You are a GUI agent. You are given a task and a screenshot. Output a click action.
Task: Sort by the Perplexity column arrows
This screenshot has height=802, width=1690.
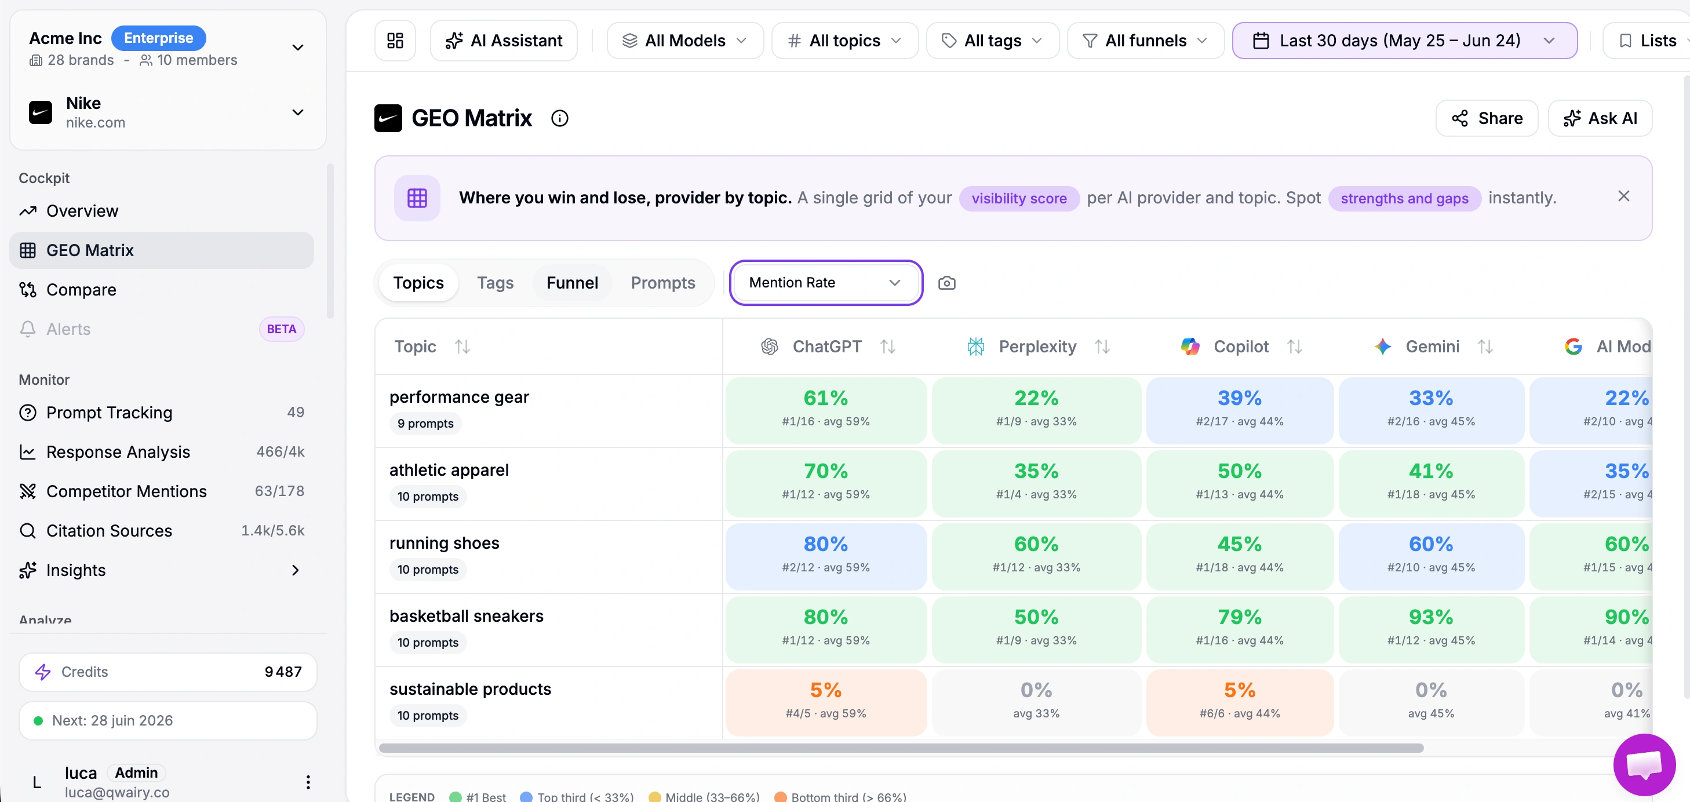[x=1102, y=347]
